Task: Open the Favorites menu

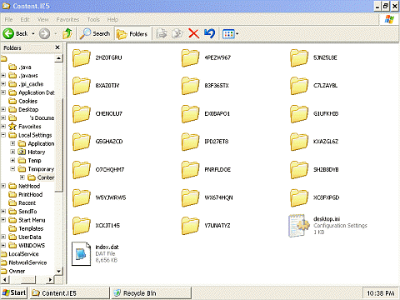Action: pyautogui.click(x=67, y=19)
